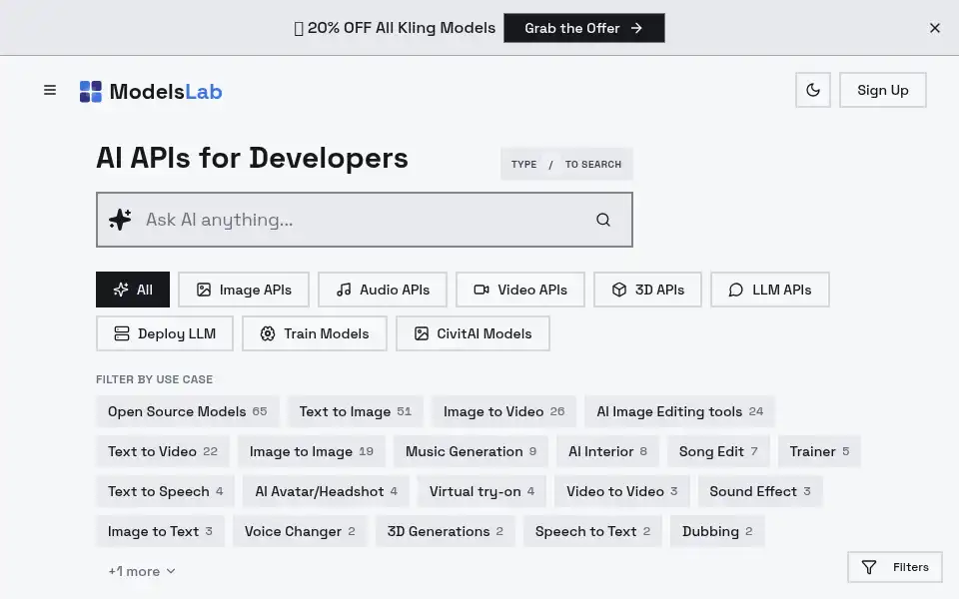Filter by Image to Text
The height and width of the screenshot is (599, 959).
coord(160,531)
